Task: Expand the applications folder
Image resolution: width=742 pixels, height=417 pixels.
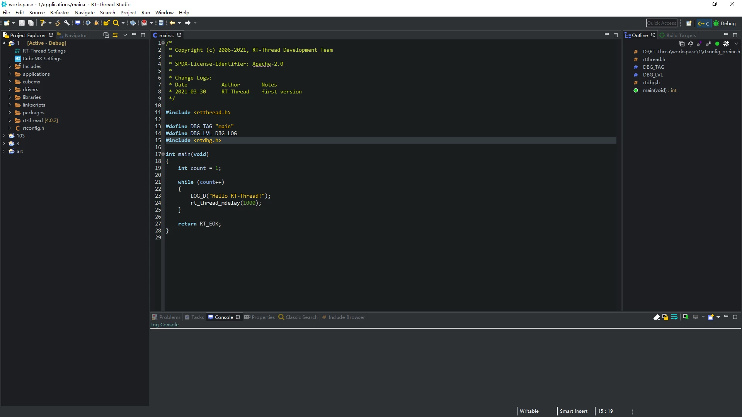Action: (10, 74)
